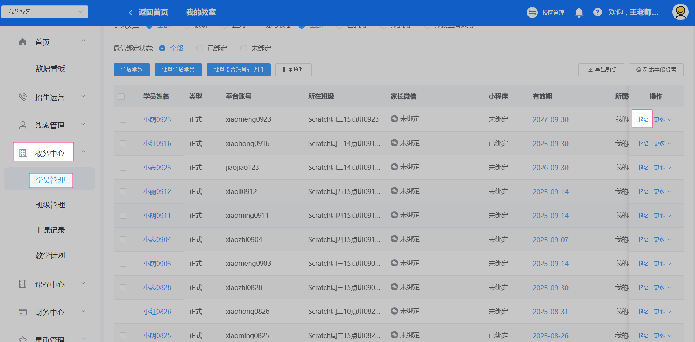Select the 未绑定 WeChat status radio

click(244, 48)
